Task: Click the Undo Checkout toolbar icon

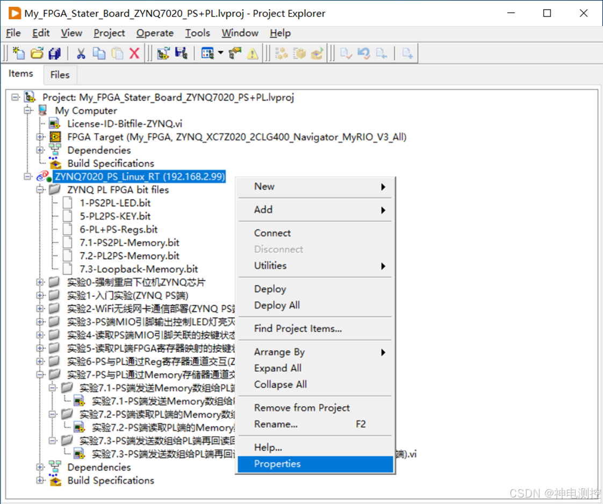Action: [x=363, y=53]
